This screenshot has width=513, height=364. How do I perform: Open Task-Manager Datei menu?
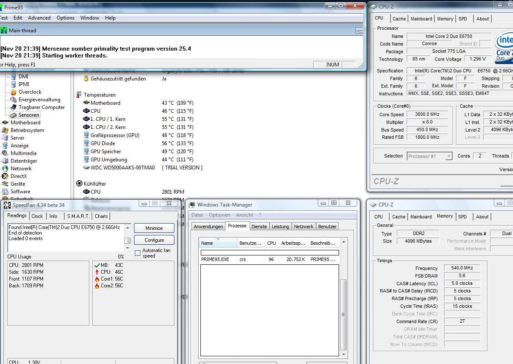(x=197, y=215)
